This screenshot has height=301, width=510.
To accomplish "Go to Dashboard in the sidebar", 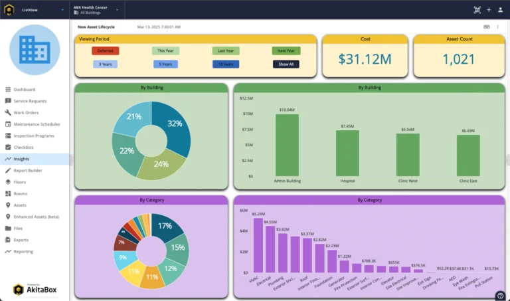I will click(25, 89).
